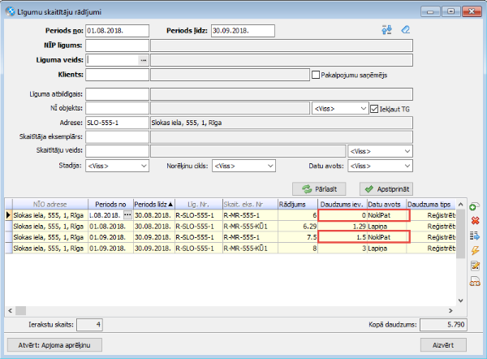Image resolution: width=487 pixels, height=359 pixels.
Task: Sort by the Periods līdz column header
Action: [153, 203]
